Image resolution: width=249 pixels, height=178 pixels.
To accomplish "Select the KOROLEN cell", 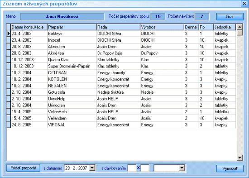I will (72, 79).
